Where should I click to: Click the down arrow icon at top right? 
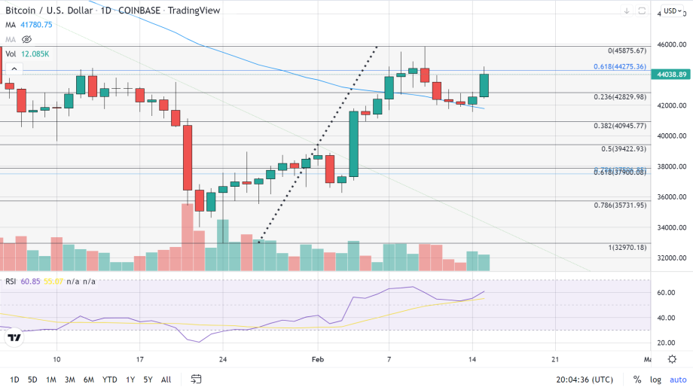click(627, 11)
